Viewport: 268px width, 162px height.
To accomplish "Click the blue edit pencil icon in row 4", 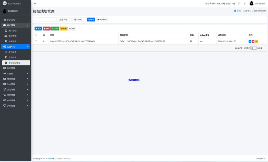I will (x=250, y=41).
